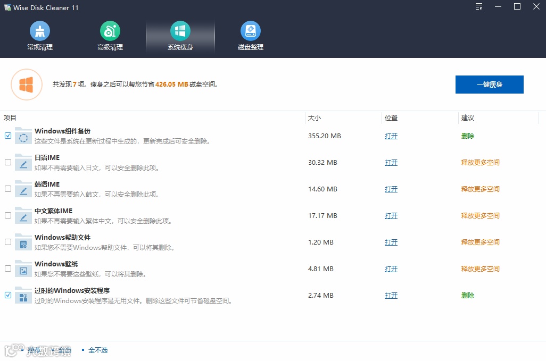The image size is (546, 361).
Task: Uncheck the Windows组件备份 checkbox
Action: 8,136
